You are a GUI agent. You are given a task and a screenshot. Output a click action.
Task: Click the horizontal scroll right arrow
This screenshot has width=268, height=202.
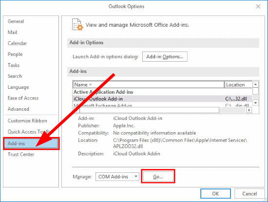(x=249, y=110)
